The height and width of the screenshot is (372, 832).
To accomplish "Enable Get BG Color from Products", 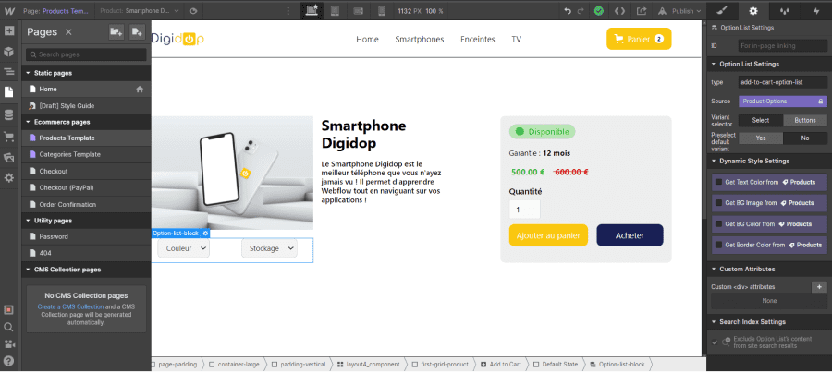I will (718, 223).
